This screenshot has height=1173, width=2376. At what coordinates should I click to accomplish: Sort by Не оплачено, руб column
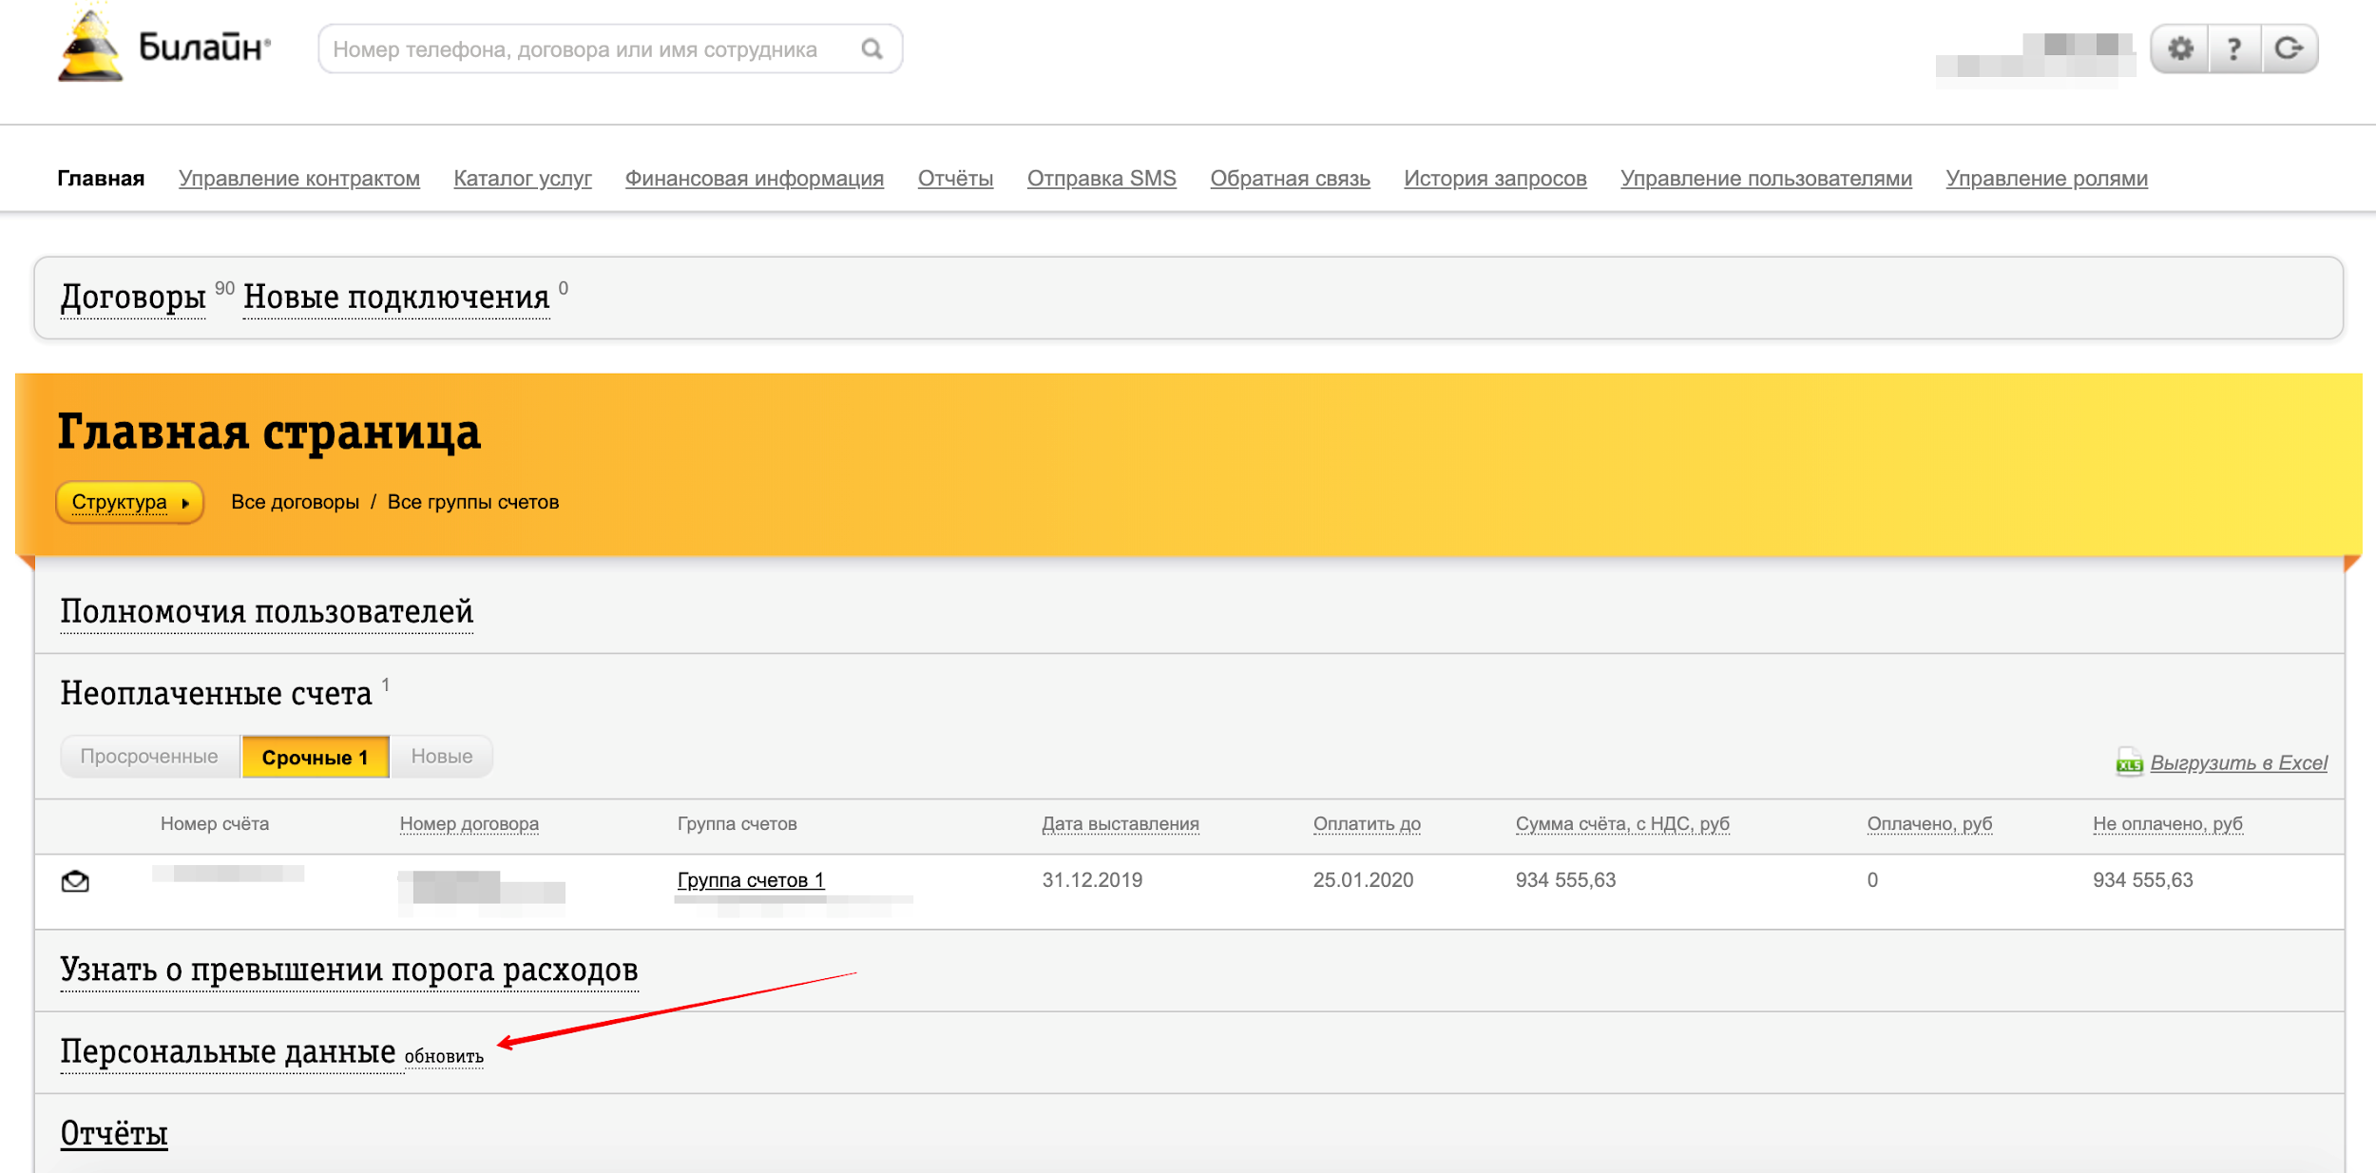[x=2168, y=824]
